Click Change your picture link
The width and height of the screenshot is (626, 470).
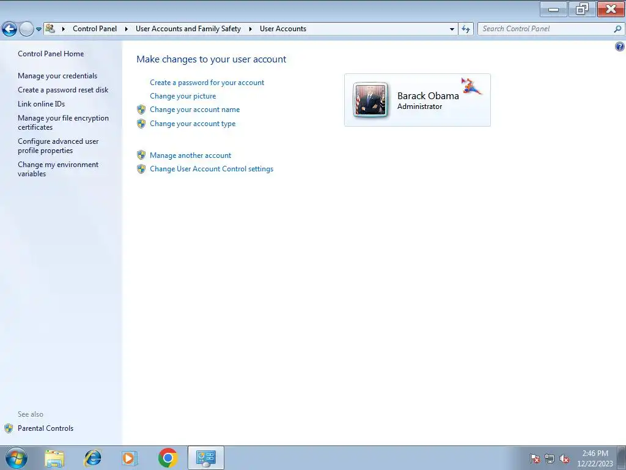point(183,96)
